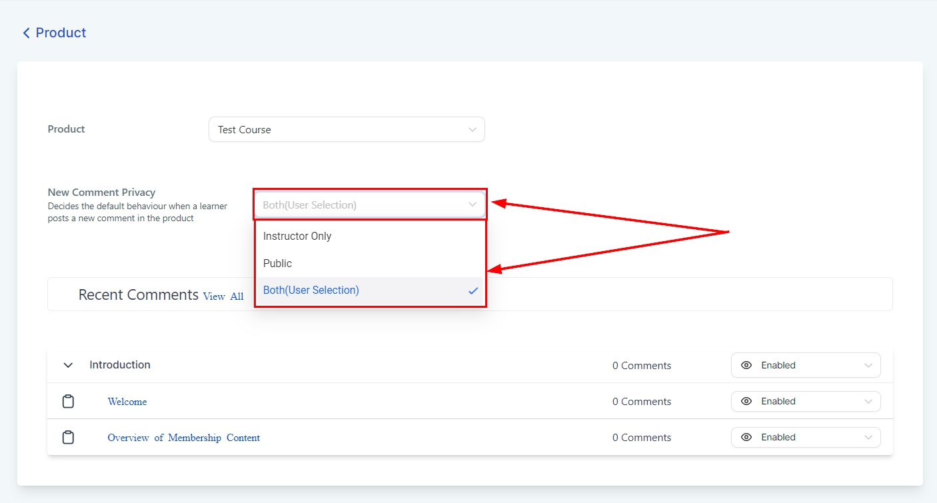
Task: Select Both(User Selection) option in list
Action: (x=311, y=290)
